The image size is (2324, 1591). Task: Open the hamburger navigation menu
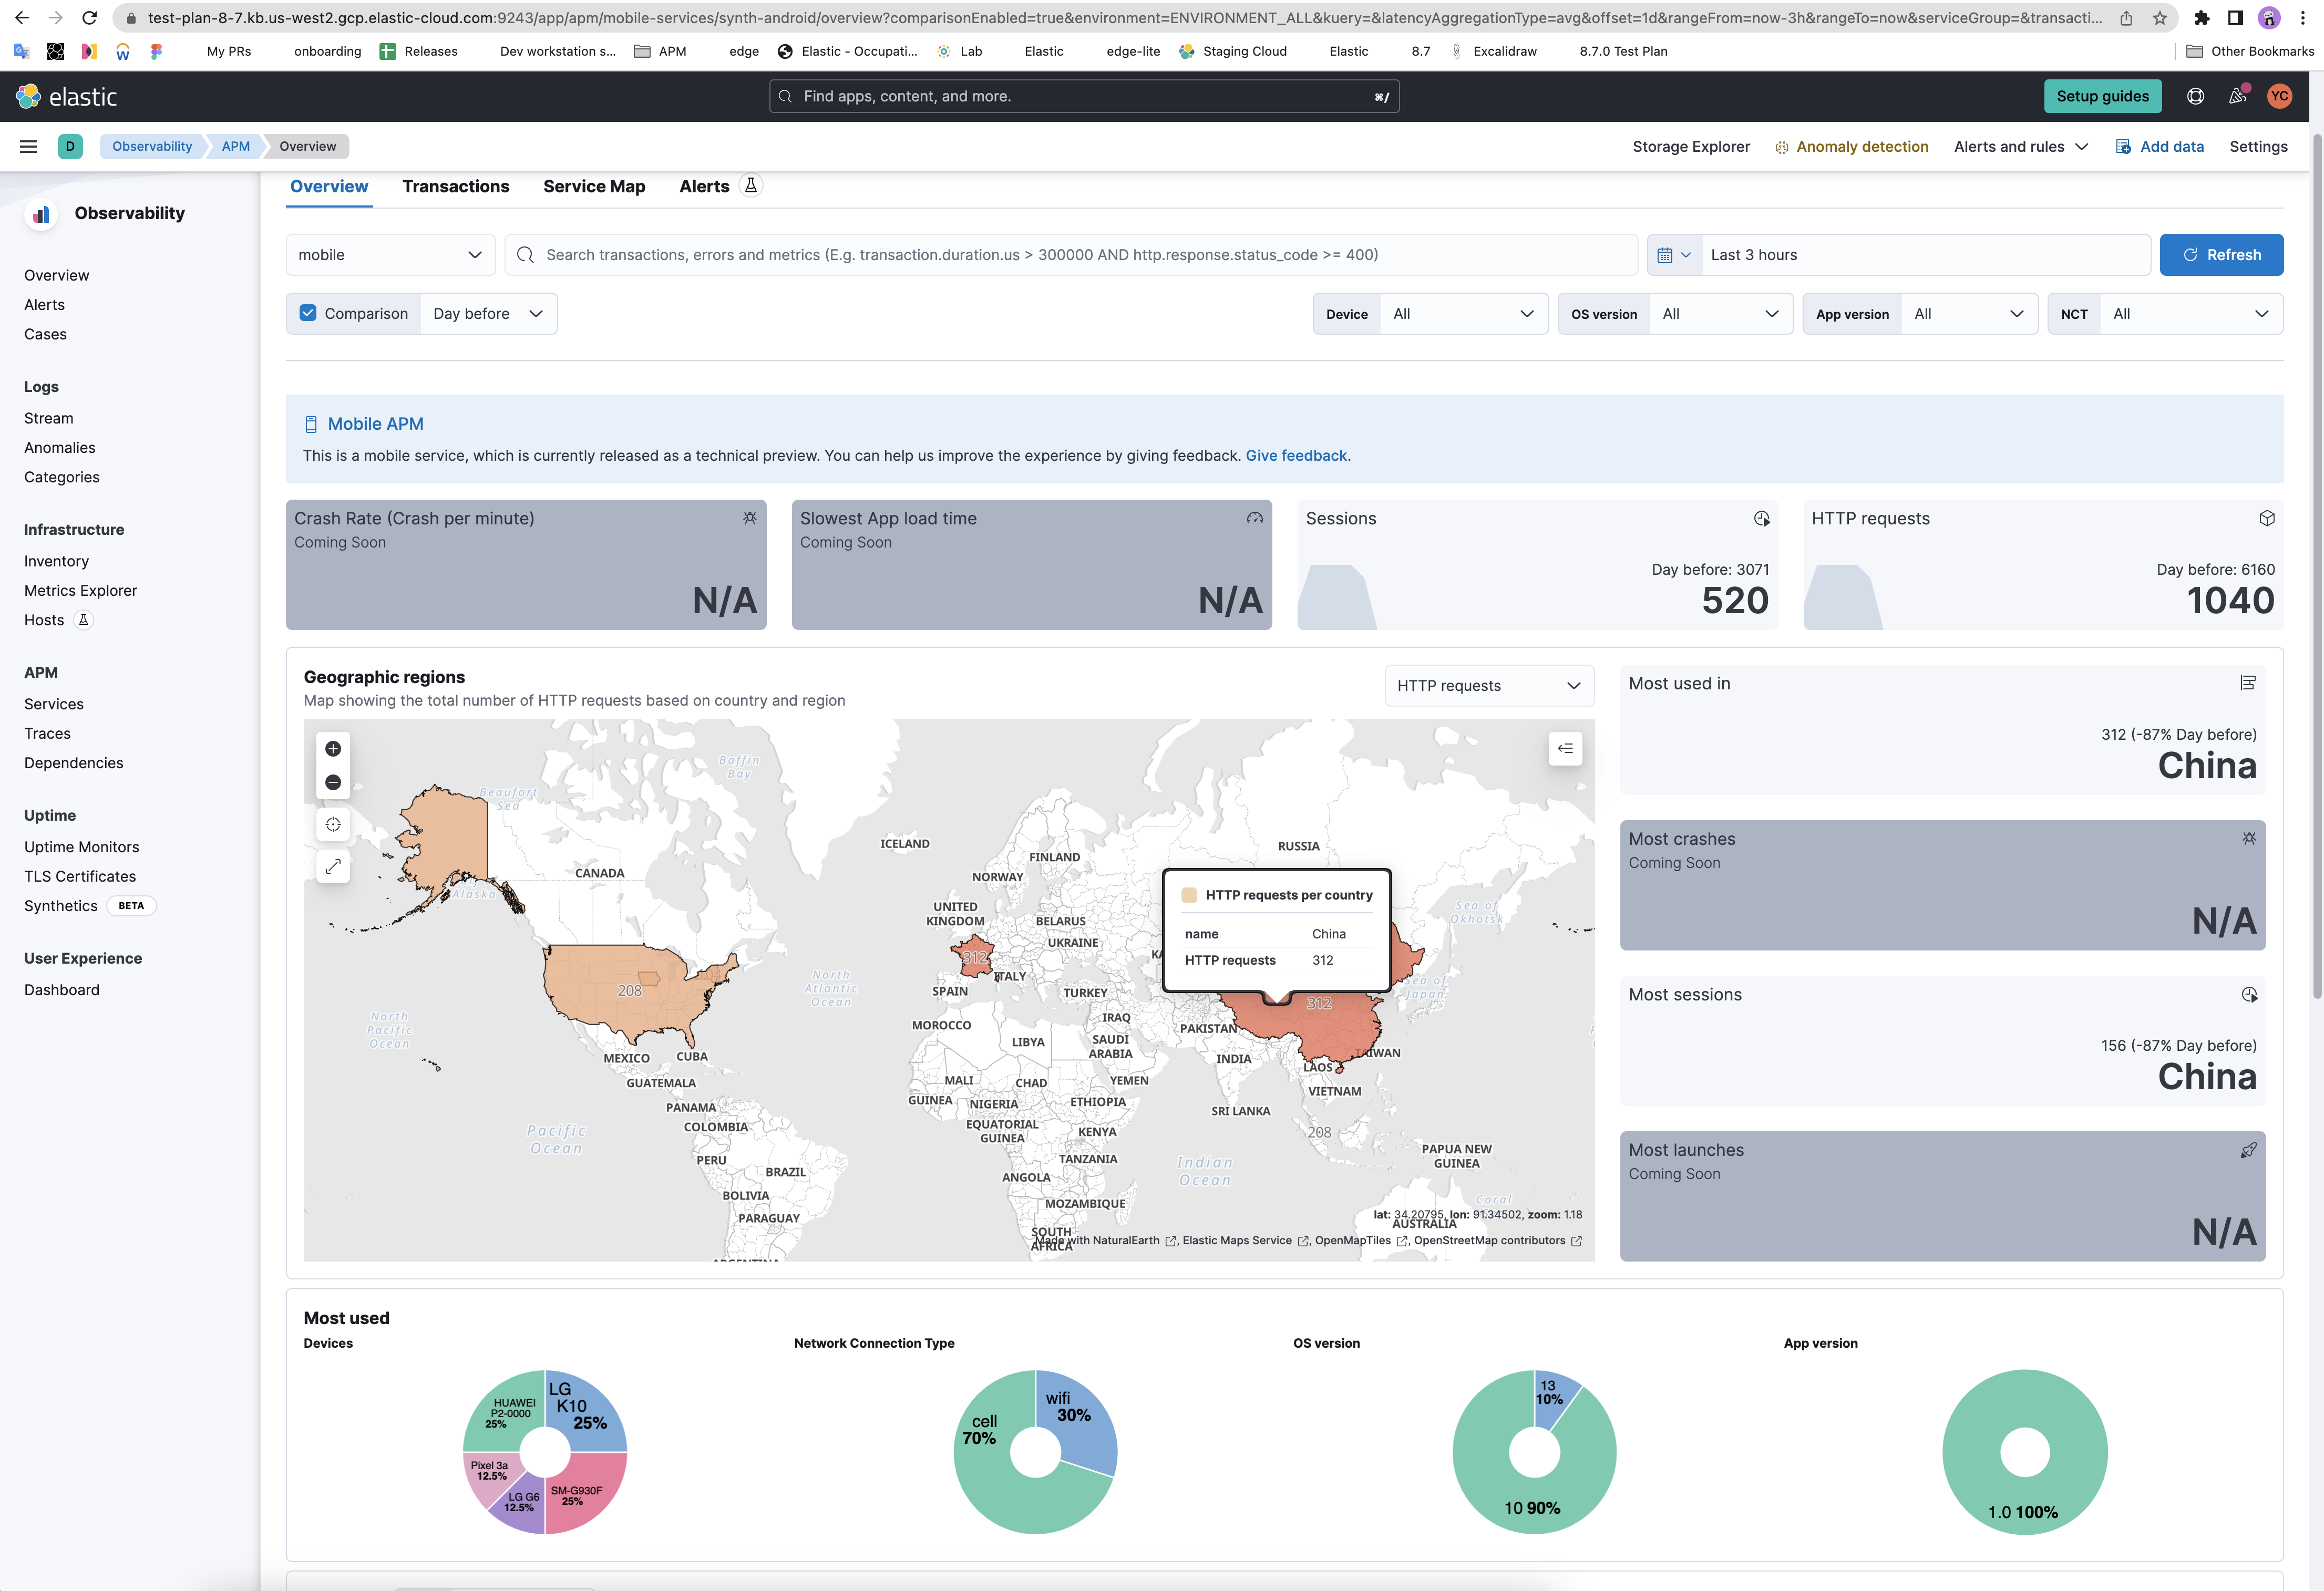coord(27,146)
